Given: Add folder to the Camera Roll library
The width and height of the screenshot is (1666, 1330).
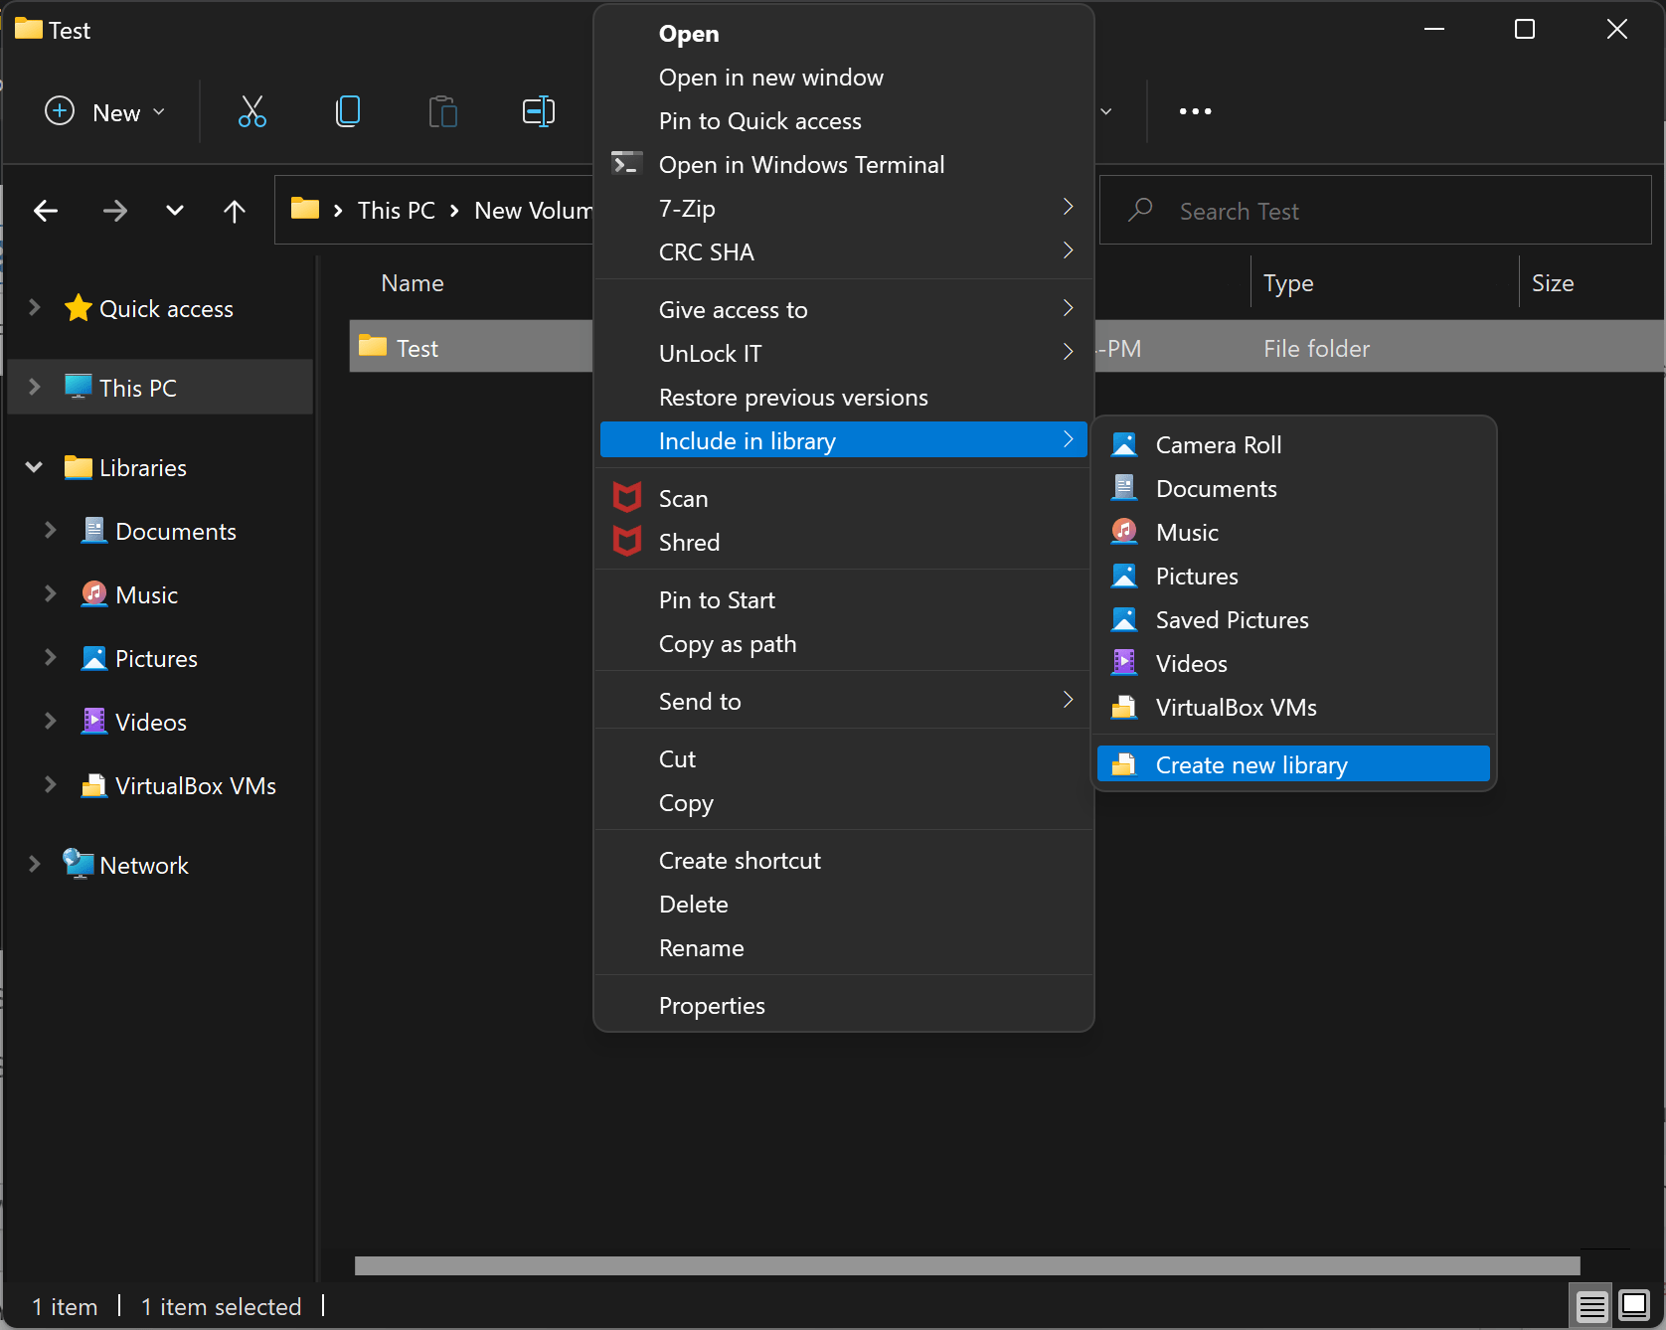Looking at the screenshot, I should tap(1218, 444).
